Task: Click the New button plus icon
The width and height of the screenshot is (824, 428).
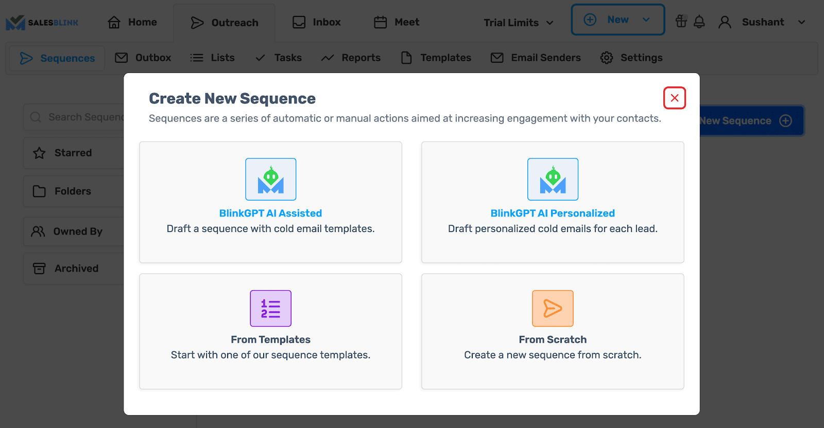Action: click(590, 20)
